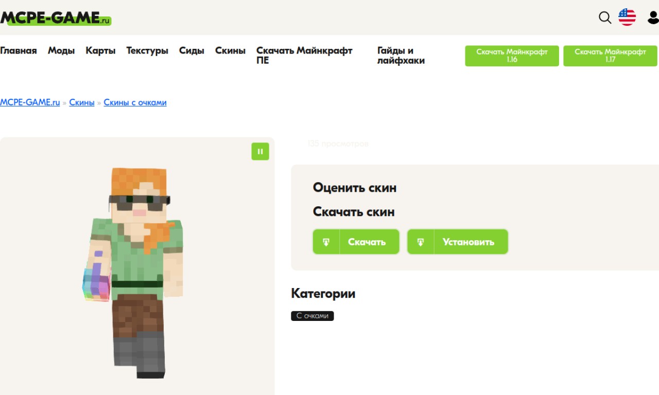
Task: Open the search magnifier icon
Action: [605, 17]
